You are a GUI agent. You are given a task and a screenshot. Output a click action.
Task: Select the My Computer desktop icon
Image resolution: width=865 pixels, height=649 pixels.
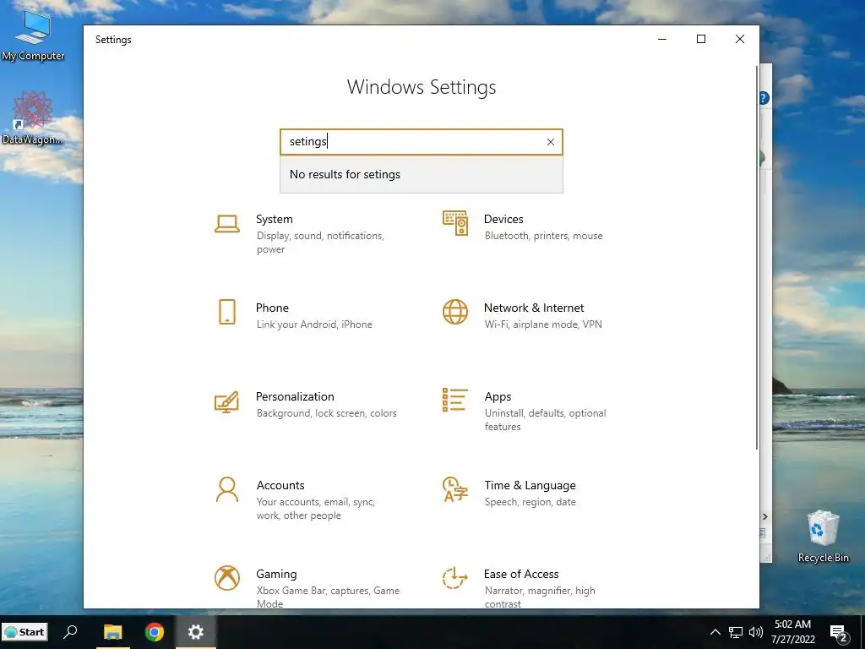33,35
